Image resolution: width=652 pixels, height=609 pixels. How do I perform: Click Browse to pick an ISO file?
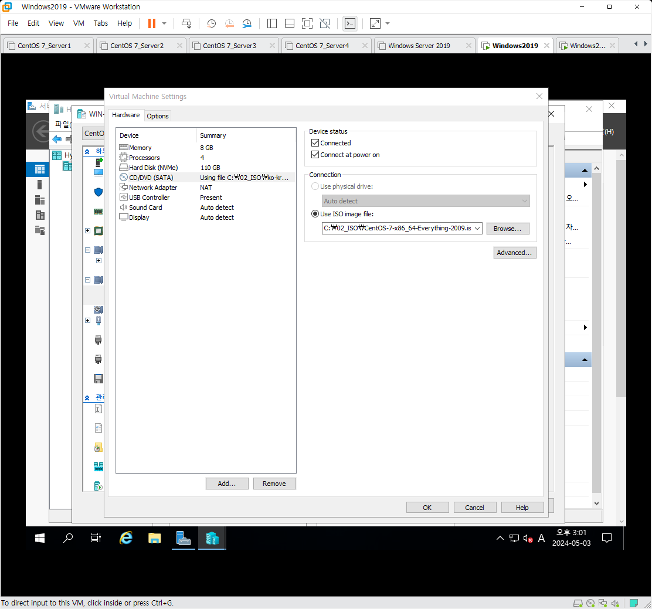point(508,229)
